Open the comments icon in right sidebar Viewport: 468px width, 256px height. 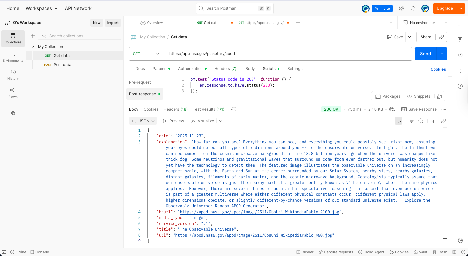460,40
